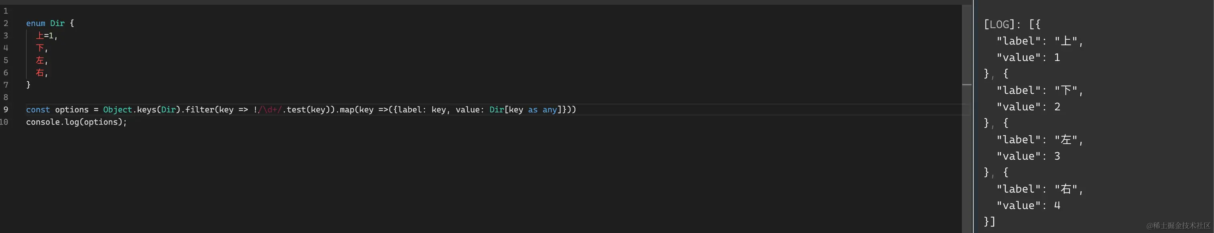Screen dimensions: 1214x233
Task: Click 'Dir' enum name on line 2
Action: (57, 24)
